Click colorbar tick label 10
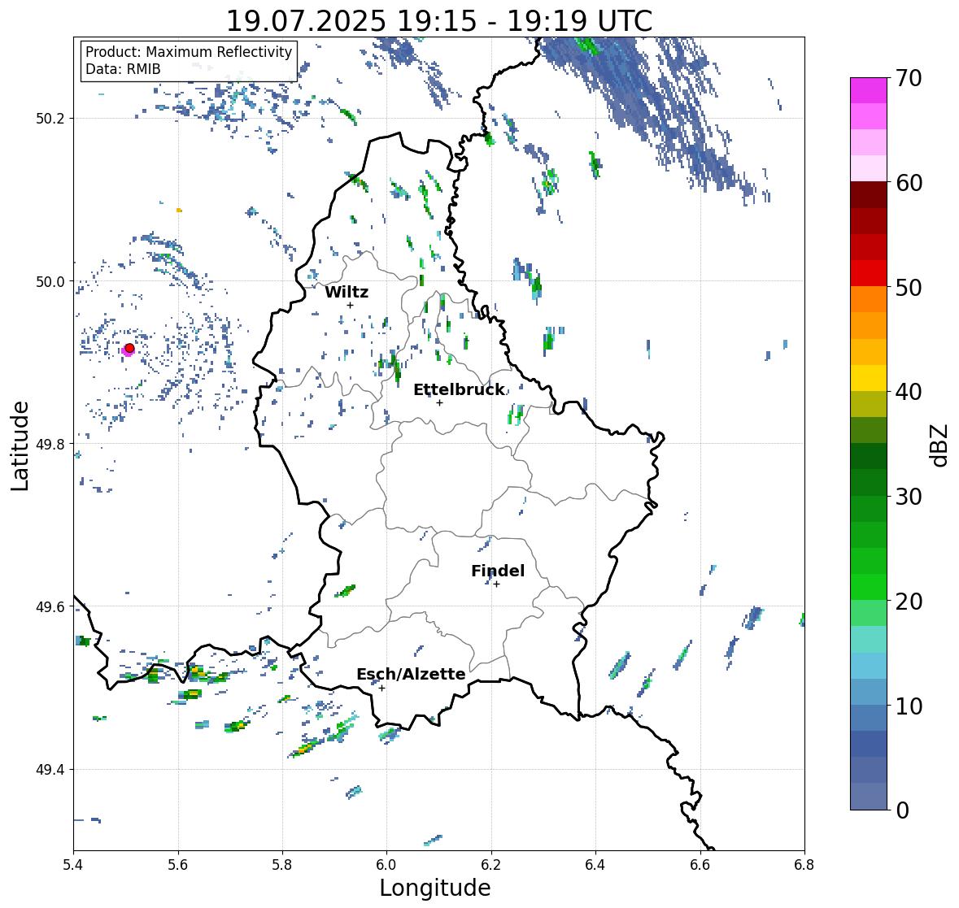Image resolution: width=959 pixels, height=908 pixels. 909,706
